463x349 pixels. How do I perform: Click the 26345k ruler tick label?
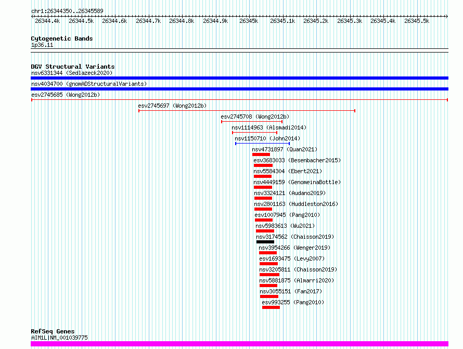click(x=249, y=21)
